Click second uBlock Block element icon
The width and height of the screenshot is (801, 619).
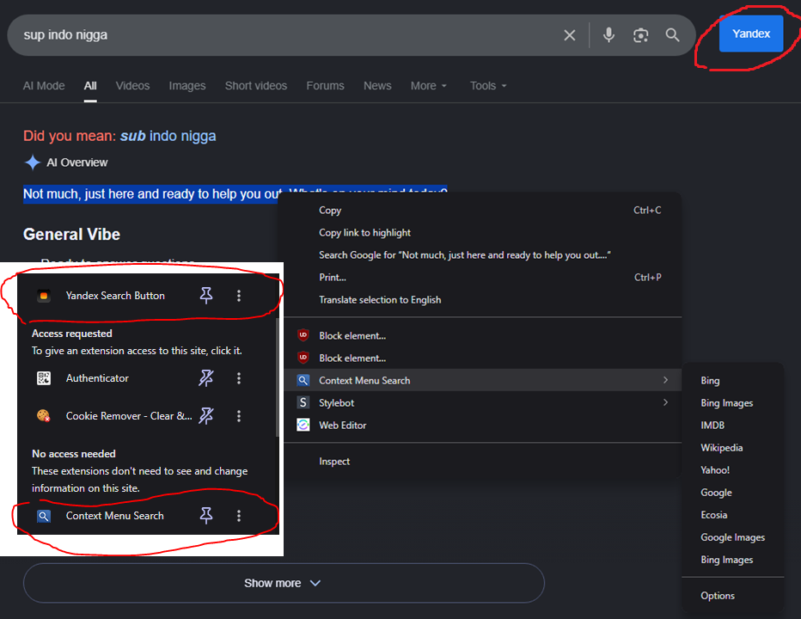click(303, 358)
